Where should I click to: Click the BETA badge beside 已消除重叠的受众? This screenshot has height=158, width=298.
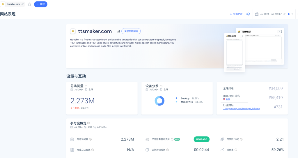(x=177, y=139)
